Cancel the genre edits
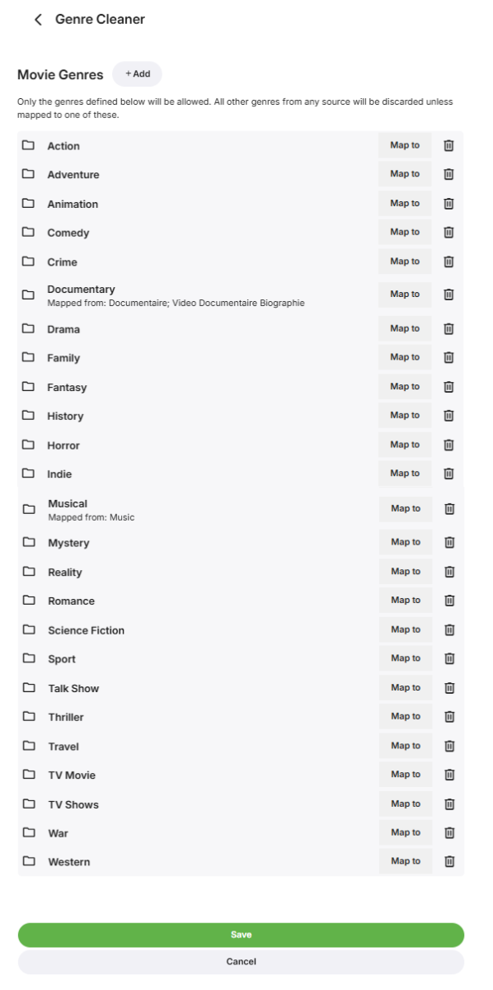The image size is (493, 990). point(241,962)
